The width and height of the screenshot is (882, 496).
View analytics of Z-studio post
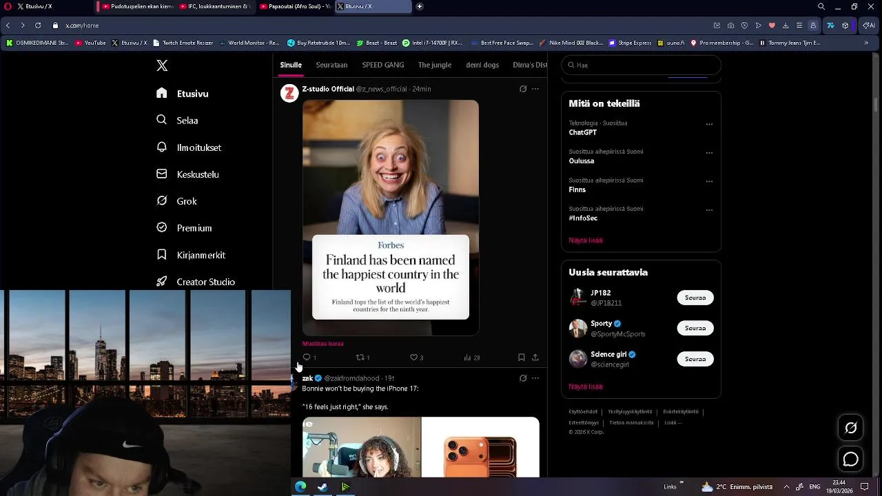[468, 358]
